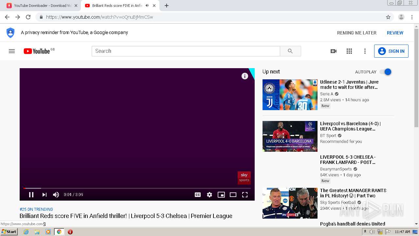Enter full screen video
The image size is (419, 236).
(x=245, y=195)
